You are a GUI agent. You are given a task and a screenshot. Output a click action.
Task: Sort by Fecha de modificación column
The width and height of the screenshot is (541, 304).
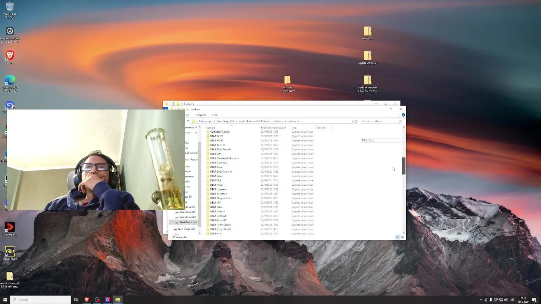(273, 128)
